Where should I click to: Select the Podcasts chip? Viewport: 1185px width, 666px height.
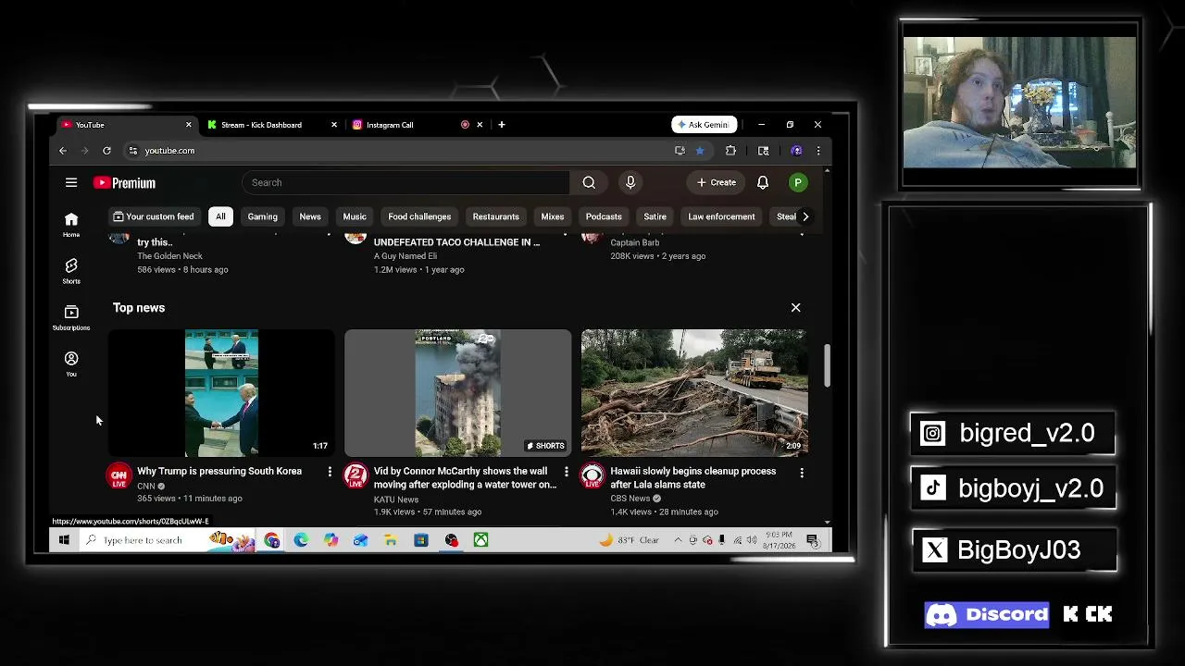click(x=604, y=216)
